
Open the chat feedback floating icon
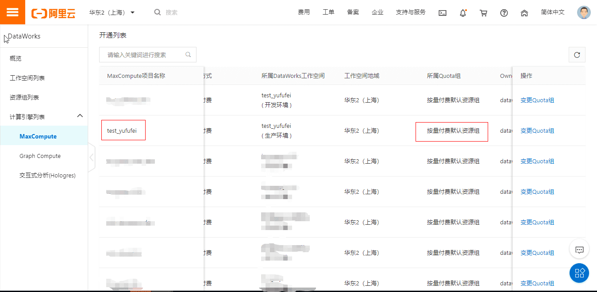579,250
